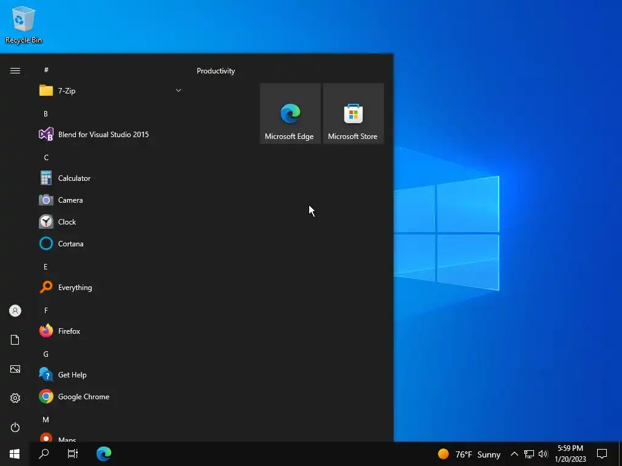Open the notification Action Center icon
This screenshot has height=466, width=622.
coord(602,454)
